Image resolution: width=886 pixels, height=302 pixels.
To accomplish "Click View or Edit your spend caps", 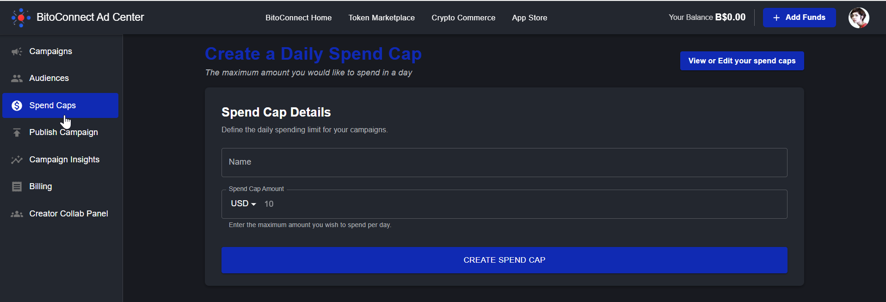I will point(742,61).
